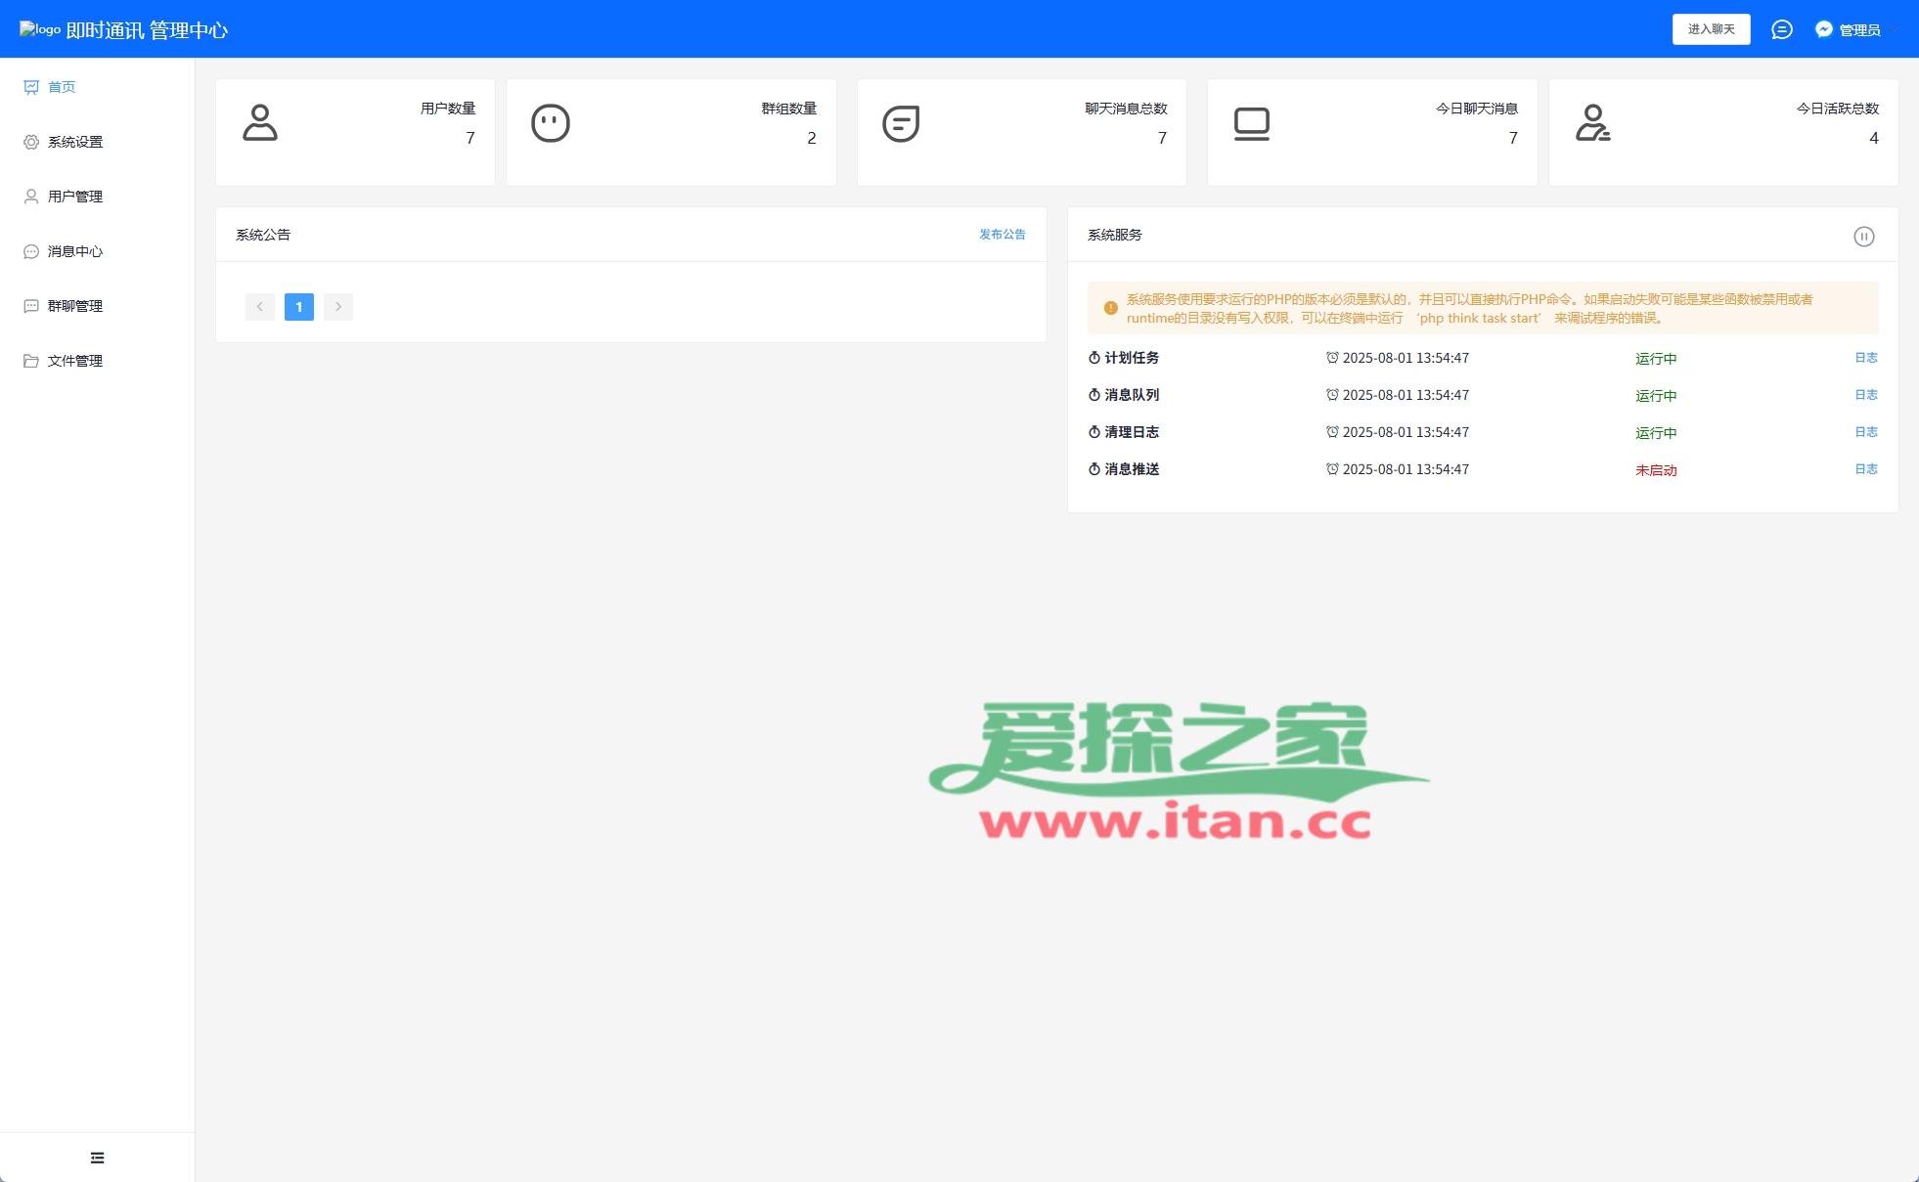Click the message icon beside 群聊管理
The height and width of the screenshot is (1182, 1919).
(x=31, y=306)
